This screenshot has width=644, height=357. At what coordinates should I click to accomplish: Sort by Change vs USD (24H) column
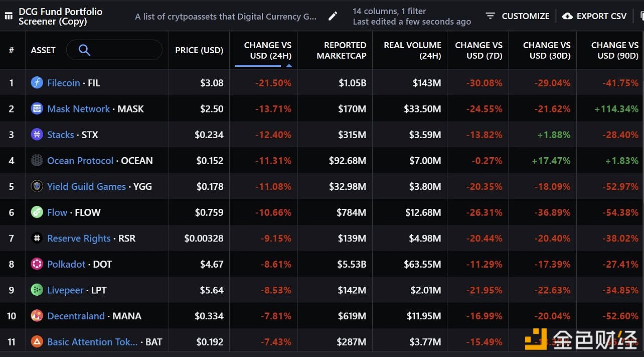tap(267, 50)
